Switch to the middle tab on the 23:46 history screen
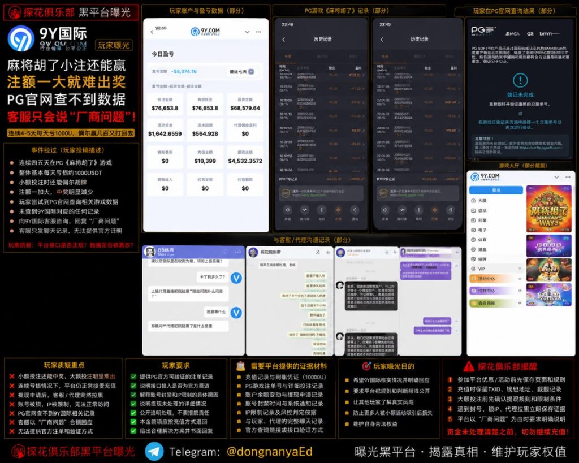 point(322,56)
